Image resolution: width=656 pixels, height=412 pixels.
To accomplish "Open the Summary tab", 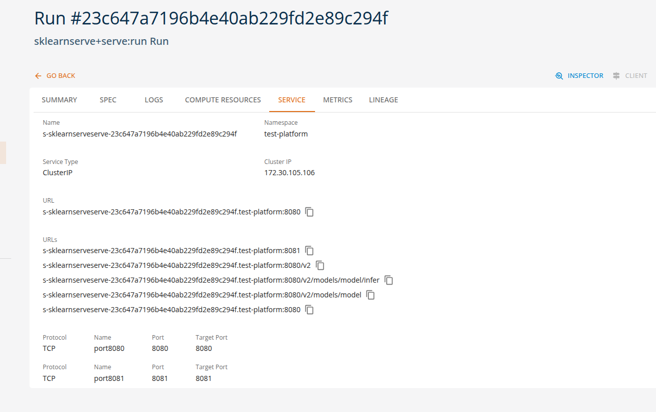I will pos(60,100).
